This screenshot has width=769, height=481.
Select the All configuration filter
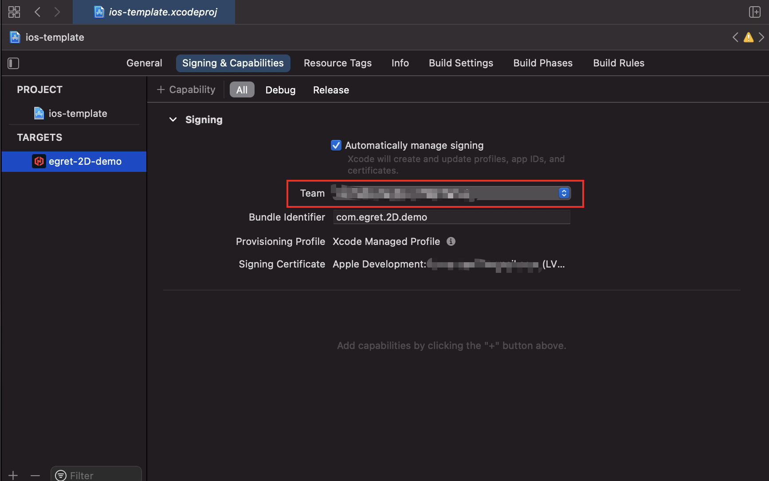[x=242, y=90]
